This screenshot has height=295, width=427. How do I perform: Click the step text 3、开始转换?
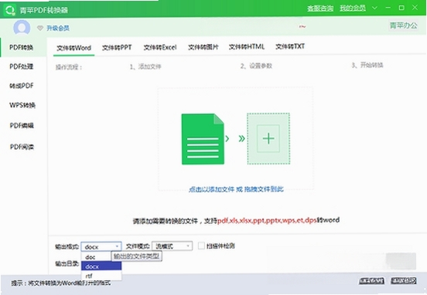click(x=367, y=65)
